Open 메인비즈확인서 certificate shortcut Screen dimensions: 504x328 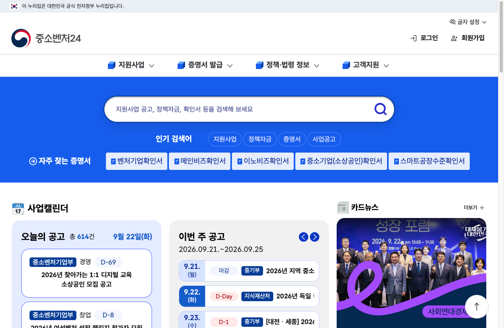click(x=200, y=161)
